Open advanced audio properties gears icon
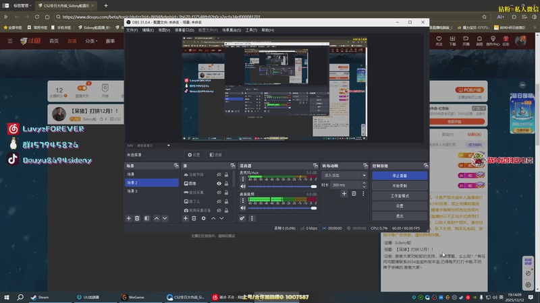This screenshot has height=303, width=540. coord(242,218)
